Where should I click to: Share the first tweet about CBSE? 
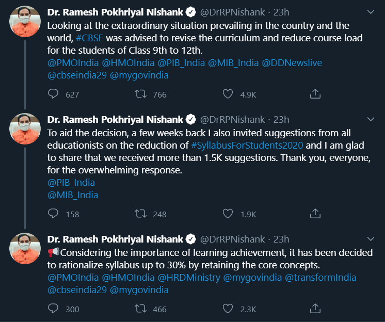pyautogui.click(x=315, y=94)
